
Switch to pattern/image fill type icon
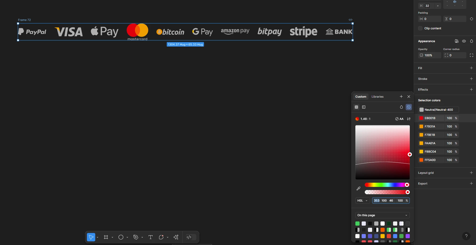click(364, 107)
